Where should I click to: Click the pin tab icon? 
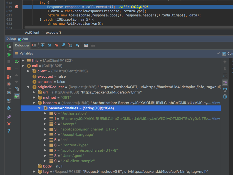[9, 117]
